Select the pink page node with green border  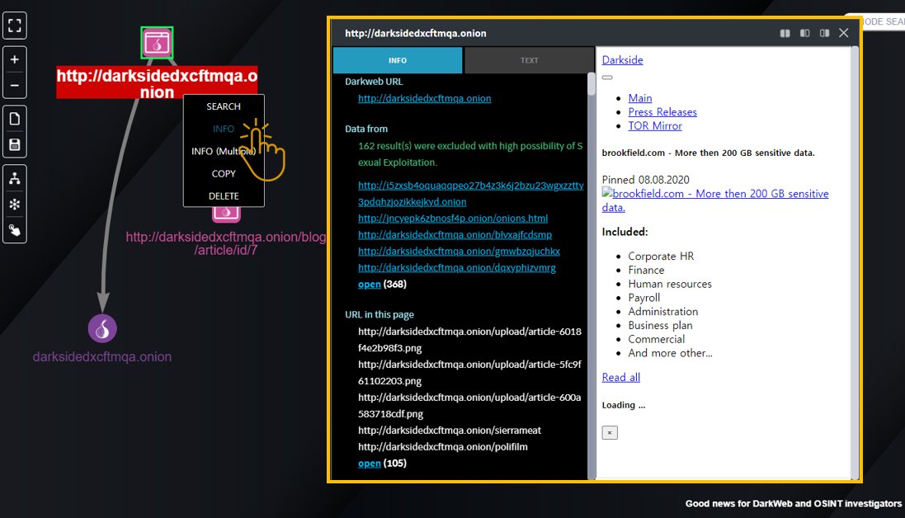[x=157, y=43]
